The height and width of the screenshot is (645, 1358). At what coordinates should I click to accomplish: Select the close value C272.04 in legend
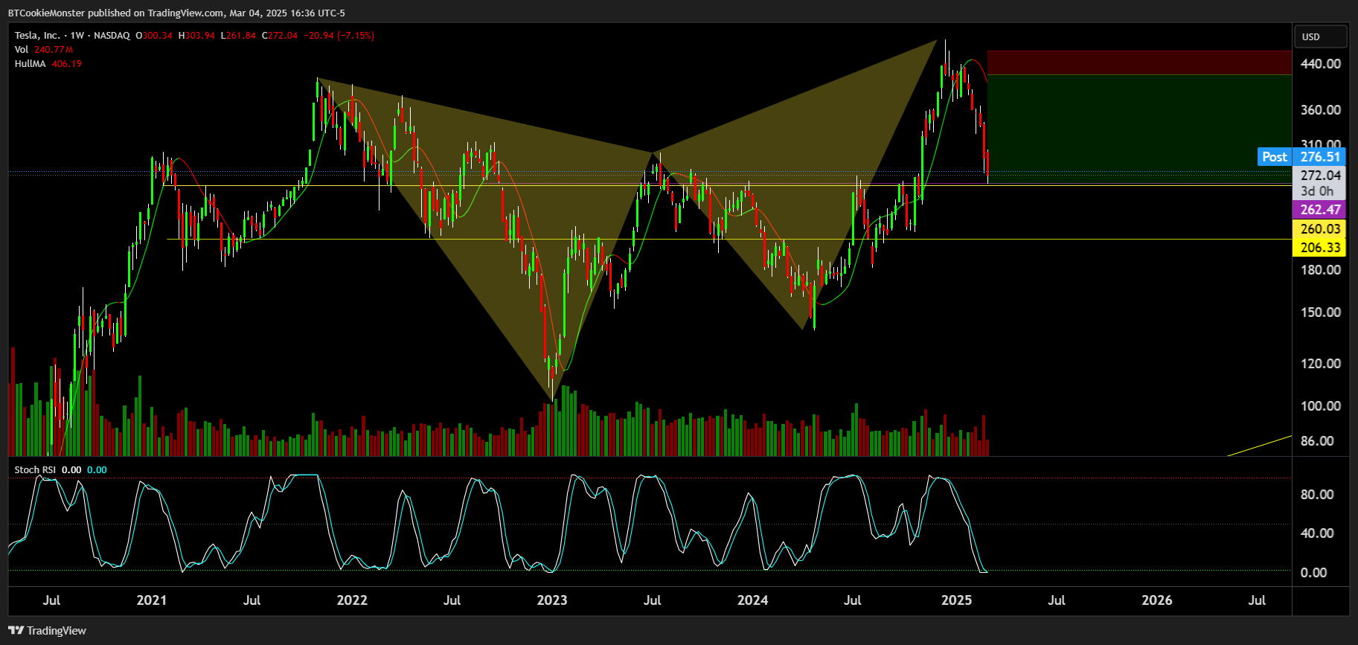click(280, 35)
